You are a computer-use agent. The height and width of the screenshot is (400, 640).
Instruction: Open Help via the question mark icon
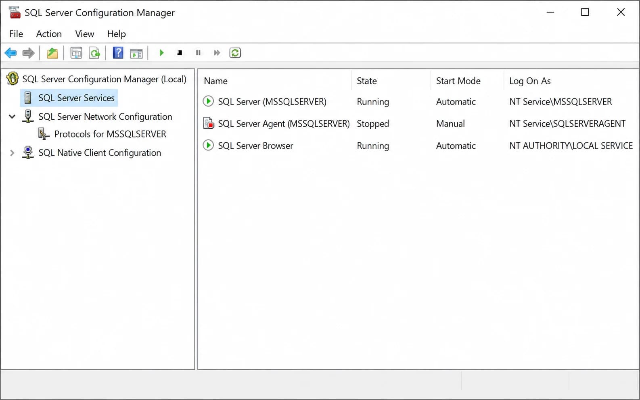tap(118, 53)
